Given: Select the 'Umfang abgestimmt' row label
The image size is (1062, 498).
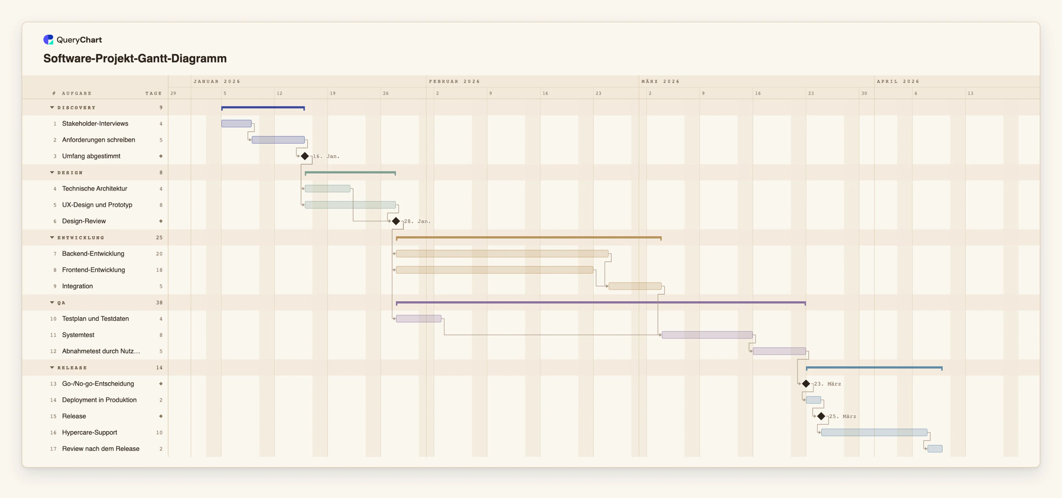Looking at the screenshot, I should [91, 156].
